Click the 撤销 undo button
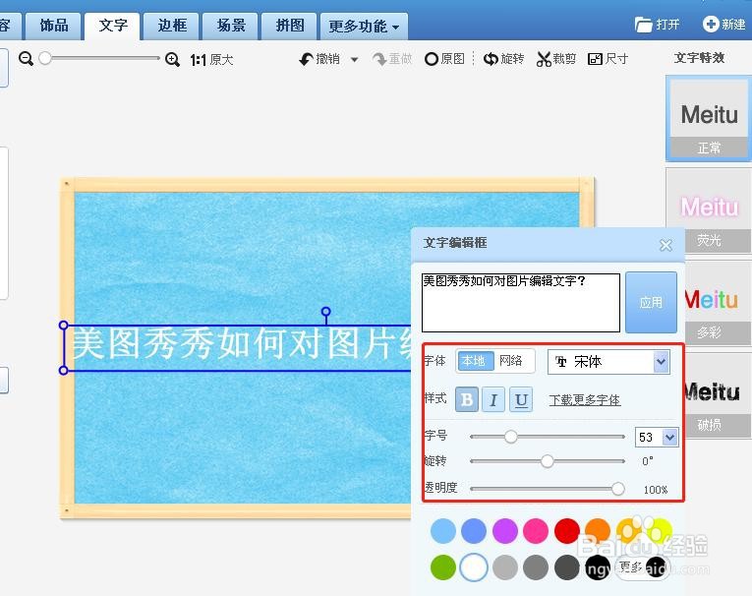The width and height of the screenshot is (752, 596). tap(319, 59)
